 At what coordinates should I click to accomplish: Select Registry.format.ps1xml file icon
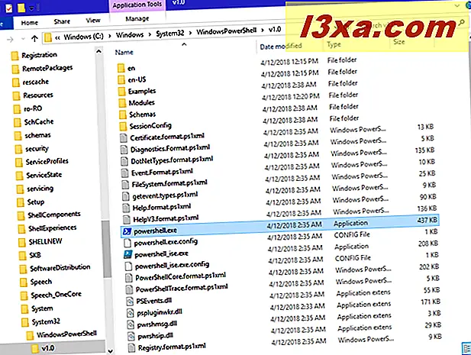[x=131, y=348]
